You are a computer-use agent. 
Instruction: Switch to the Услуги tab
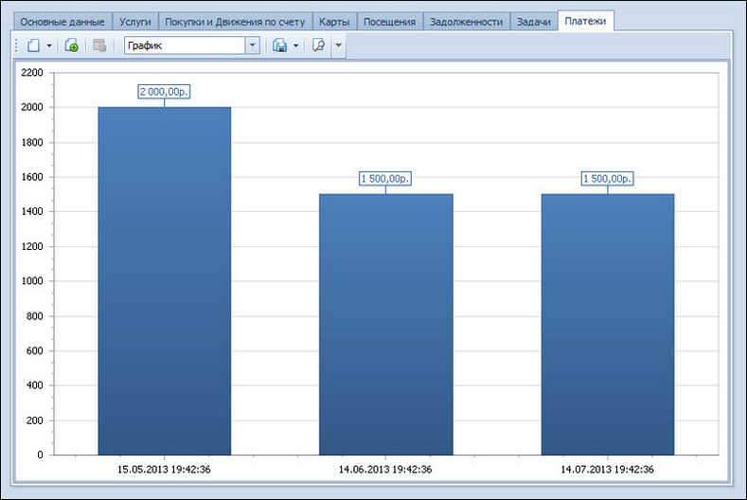(x=135, y=22)
